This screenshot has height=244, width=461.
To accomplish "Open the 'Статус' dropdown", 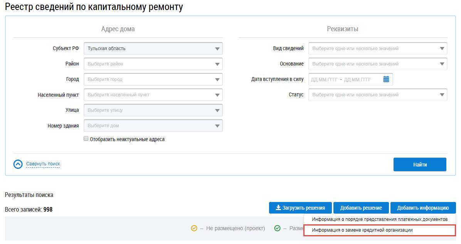I will [378, 95].
